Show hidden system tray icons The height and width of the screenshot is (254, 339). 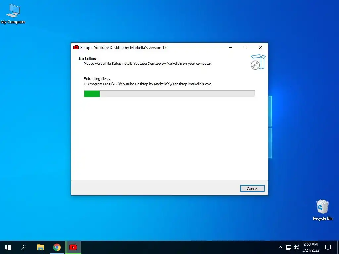pos(280,247)
